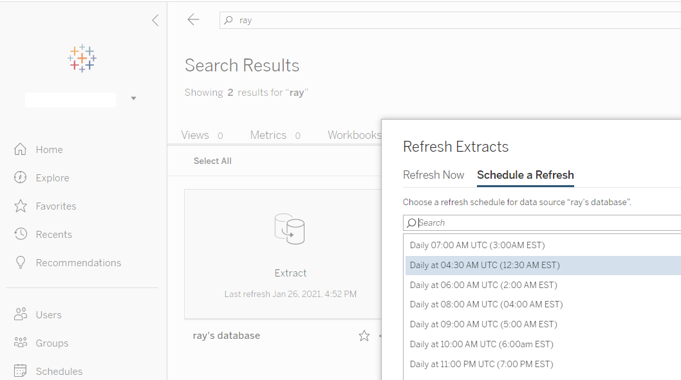The image size is (681, 380).
Task: Click the back arrow above Search Results
Action: (193, 19)
